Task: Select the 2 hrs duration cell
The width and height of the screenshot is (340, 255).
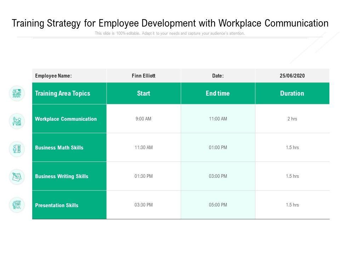Action: pyautogui.click(x=292, y=119)
